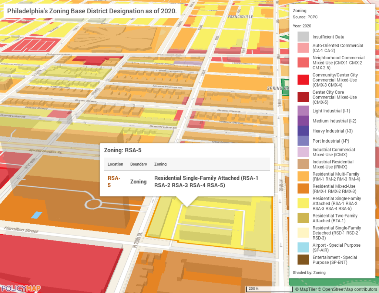Click the 200 ft scale bar
The width and height of the screenshot is (379, 293).
pos(269,289)
